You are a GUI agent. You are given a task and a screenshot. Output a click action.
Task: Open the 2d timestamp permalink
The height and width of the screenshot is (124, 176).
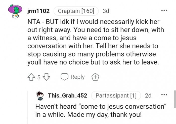[148, 96]
